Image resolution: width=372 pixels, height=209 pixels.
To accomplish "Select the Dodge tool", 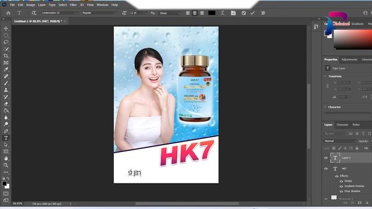I will [6, 124].
